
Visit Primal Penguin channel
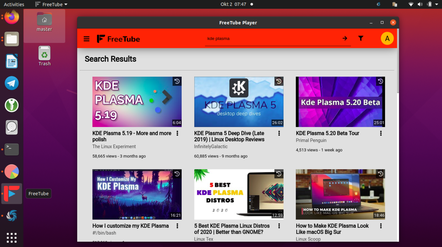[x=311, y=140]
